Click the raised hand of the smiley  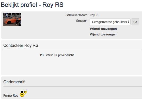[26, 92]
